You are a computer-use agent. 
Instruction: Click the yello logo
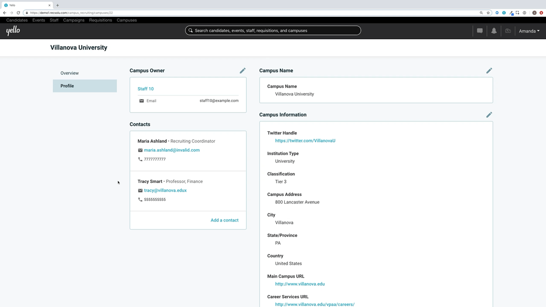tap(13, 30)
